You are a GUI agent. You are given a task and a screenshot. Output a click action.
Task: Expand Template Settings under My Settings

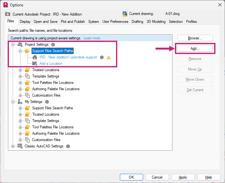[x=20, y=121]
